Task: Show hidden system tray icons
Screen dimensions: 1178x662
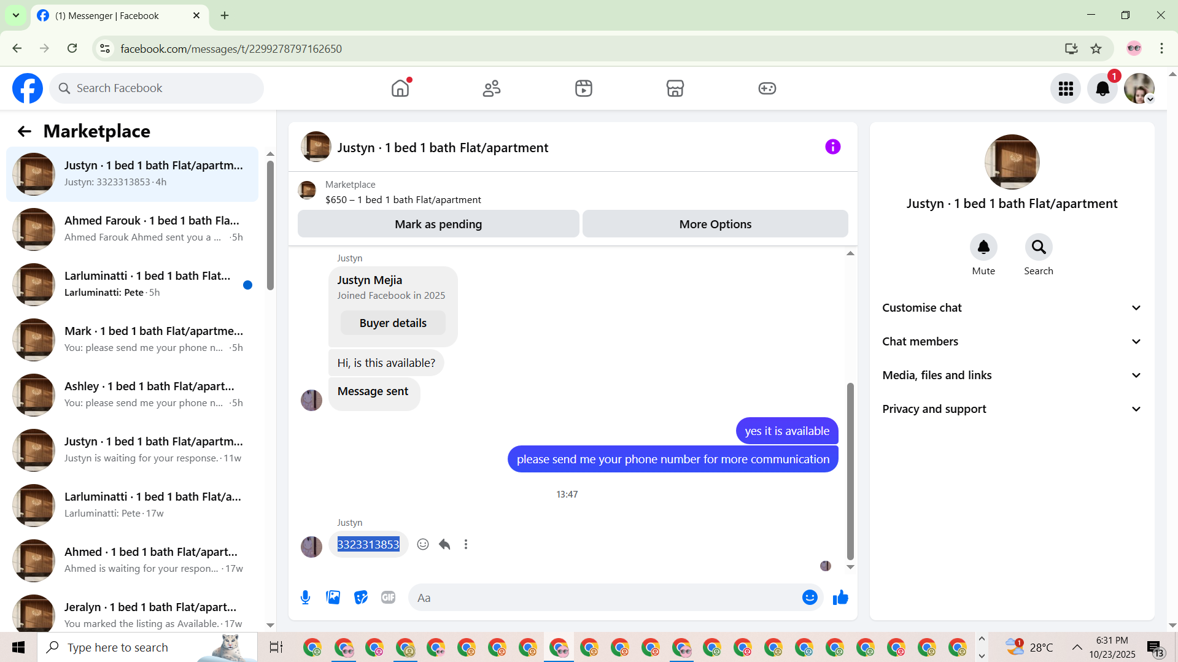Action: (x=1077, y=647)
